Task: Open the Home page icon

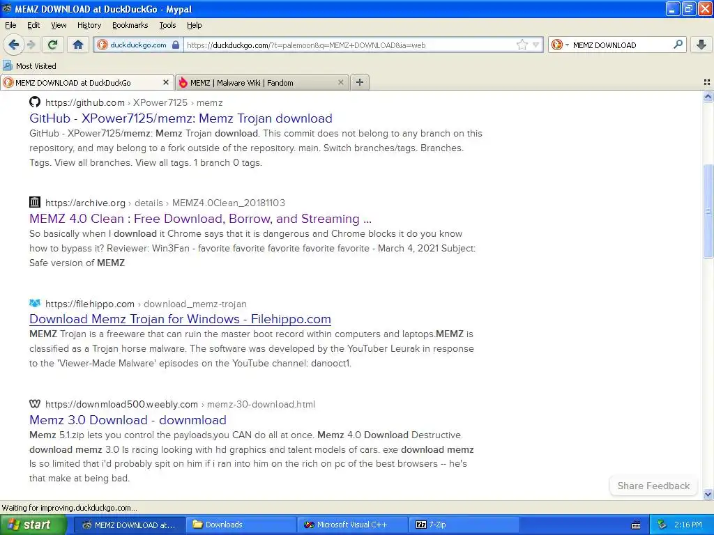Action: 78,45
